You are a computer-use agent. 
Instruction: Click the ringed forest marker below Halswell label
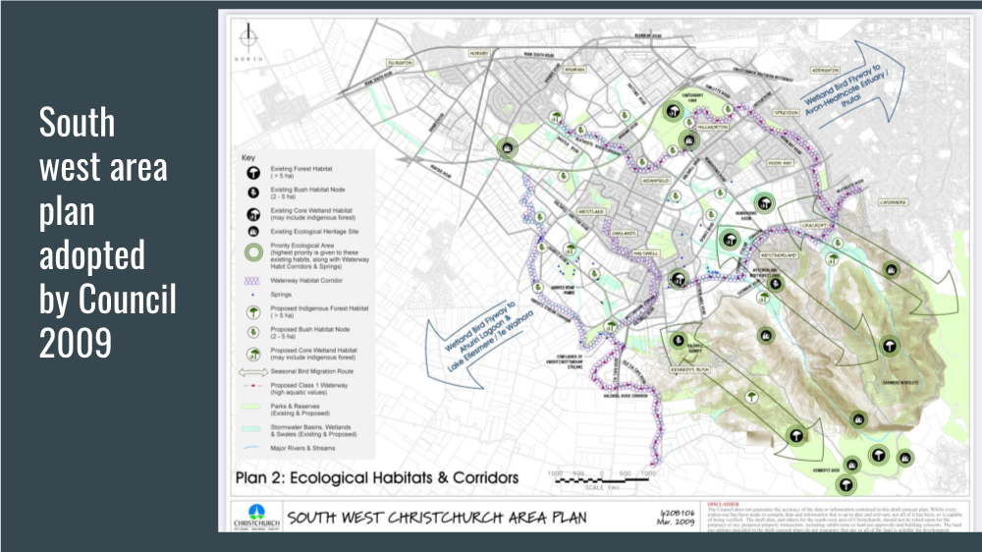tap(679, 279)
